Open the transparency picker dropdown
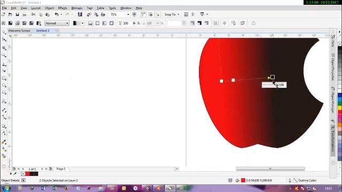The height and width of the screenshot is (192, 342). pyautogui.click(x=82, y=23)
